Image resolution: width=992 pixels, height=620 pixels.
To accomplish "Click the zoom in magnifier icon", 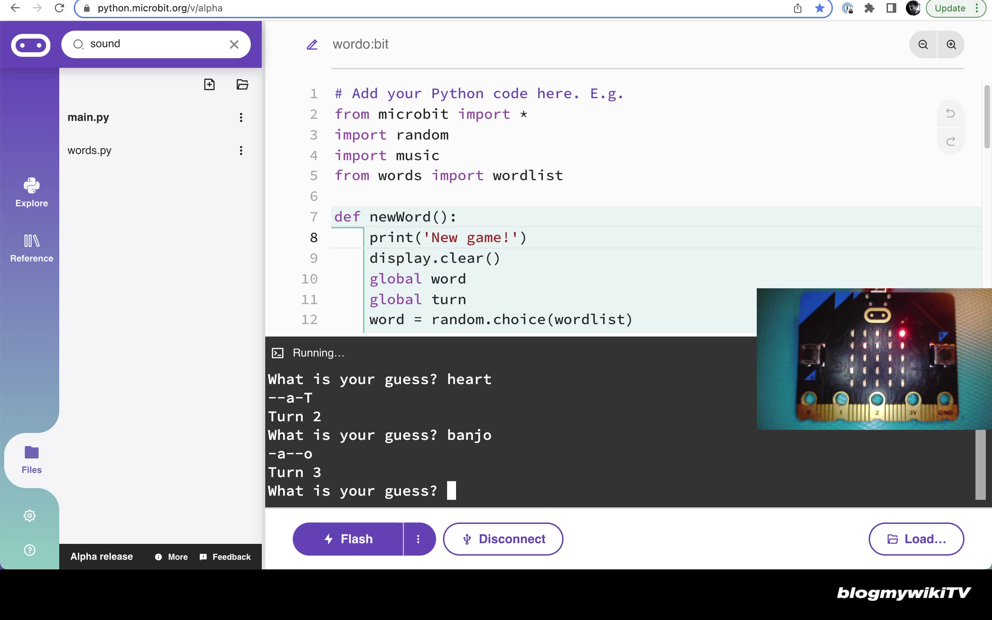I will [x=951, y=44].
